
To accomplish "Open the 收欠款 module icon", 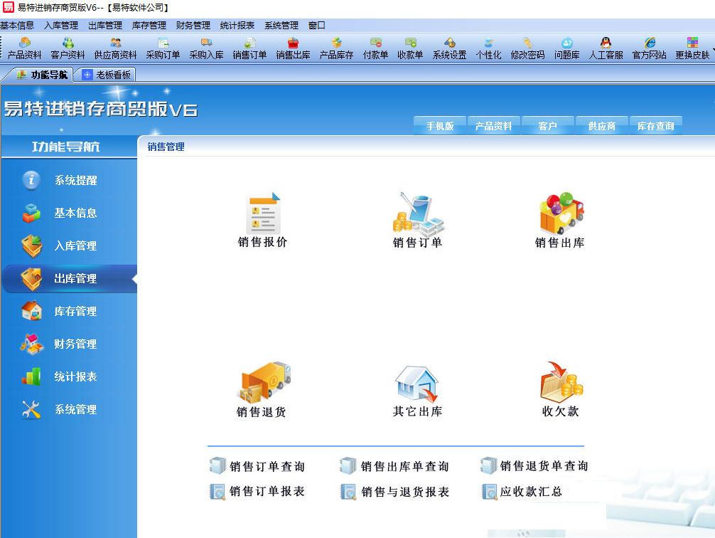I will pyautogui.click(x=560, y=383).
